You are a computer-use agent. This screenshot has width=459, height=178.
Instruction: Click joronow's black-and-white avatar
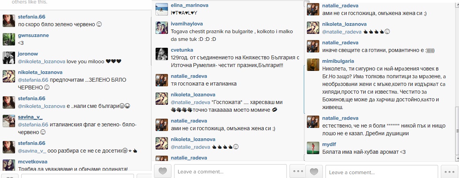pos(9,57)
